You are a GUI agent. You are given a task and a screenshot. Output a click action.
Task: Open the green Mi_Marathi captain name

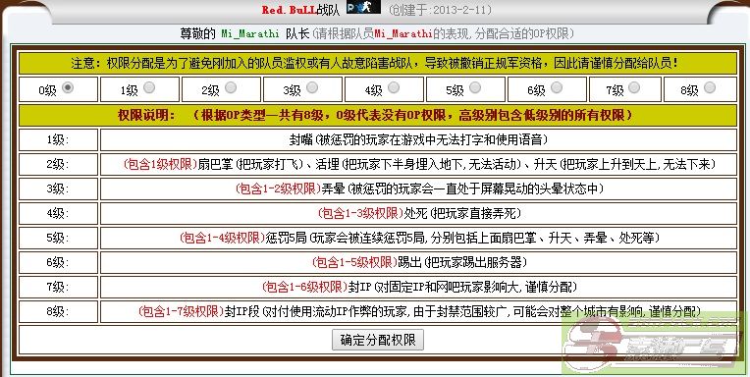coord(250,34)
